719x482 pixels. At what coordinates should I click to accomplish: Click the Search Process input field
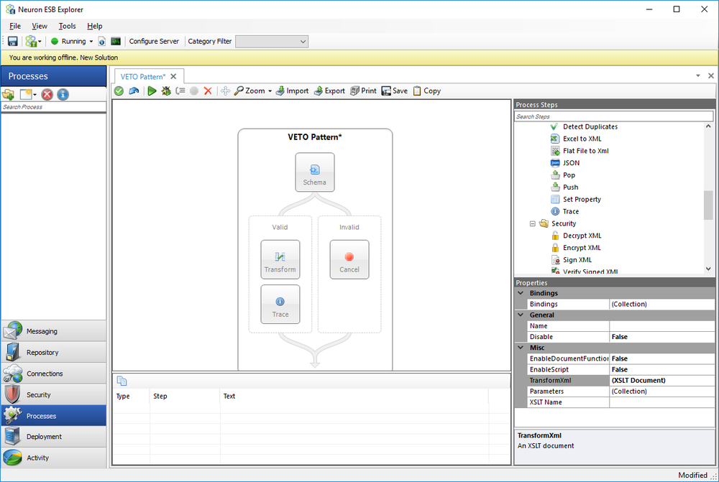(x=54, y=107)
